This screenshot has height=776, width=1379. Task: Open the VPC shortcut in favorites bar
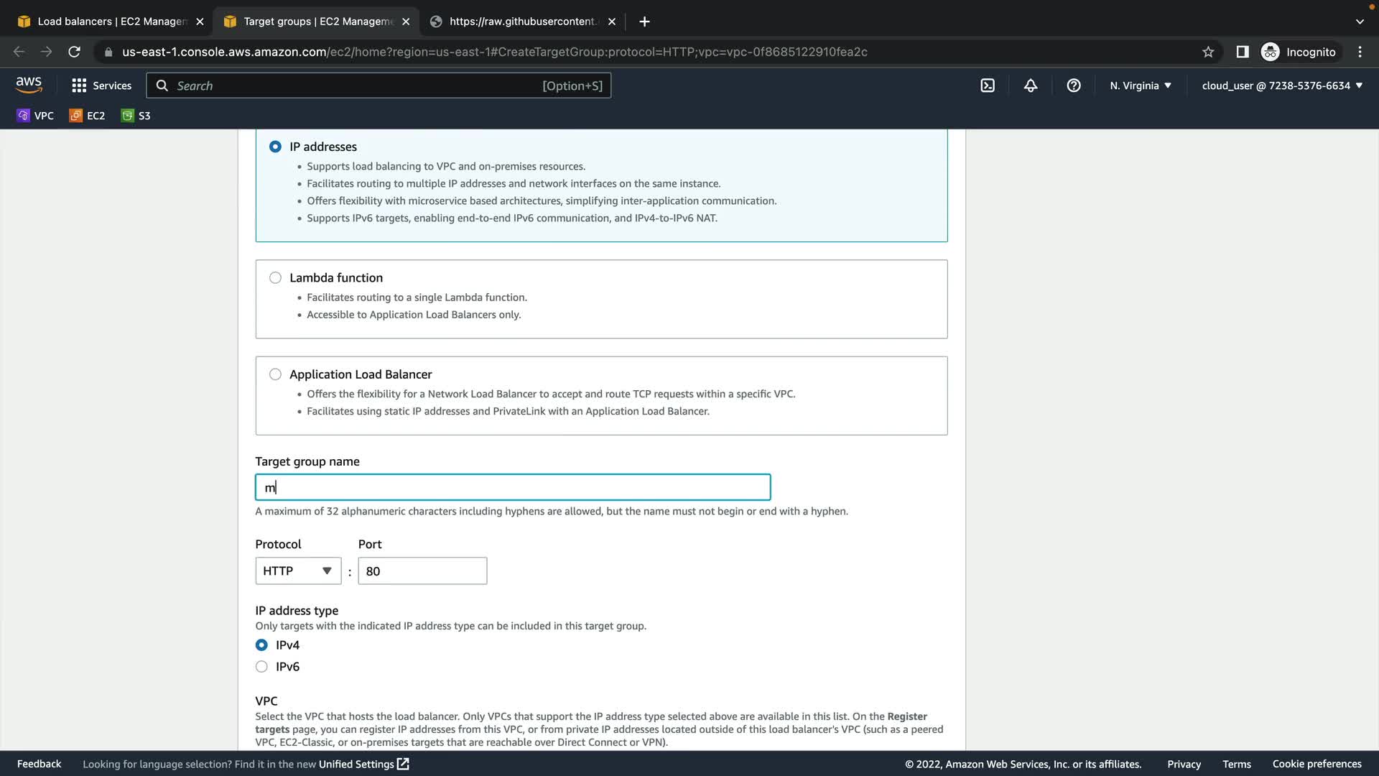35,116
